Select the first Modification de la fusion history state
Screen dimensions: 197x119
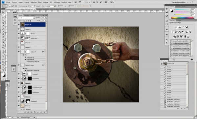(173, 99)
